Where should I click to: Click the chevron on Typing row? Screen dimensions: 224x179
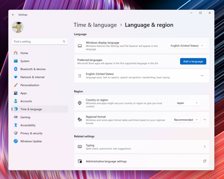point(204,147)
